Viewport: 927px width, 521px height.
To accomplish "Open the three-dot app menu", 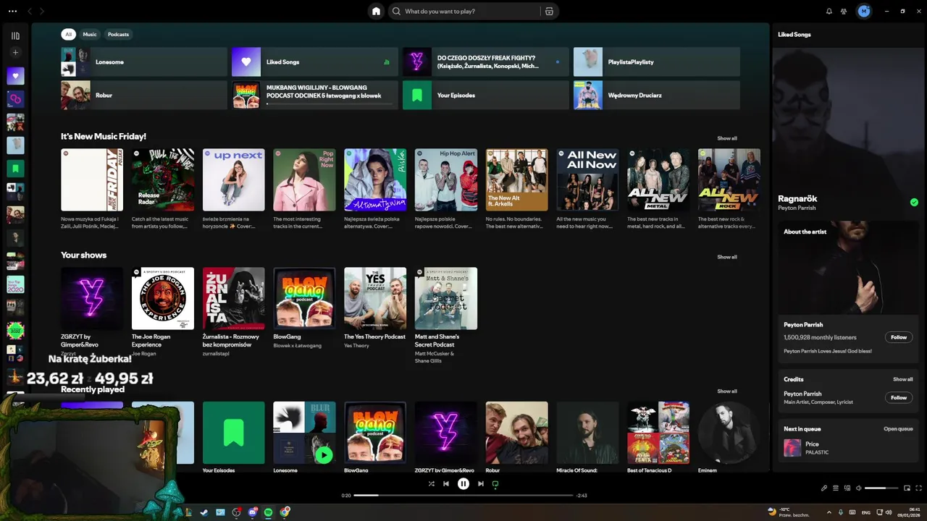I will 12,11.
